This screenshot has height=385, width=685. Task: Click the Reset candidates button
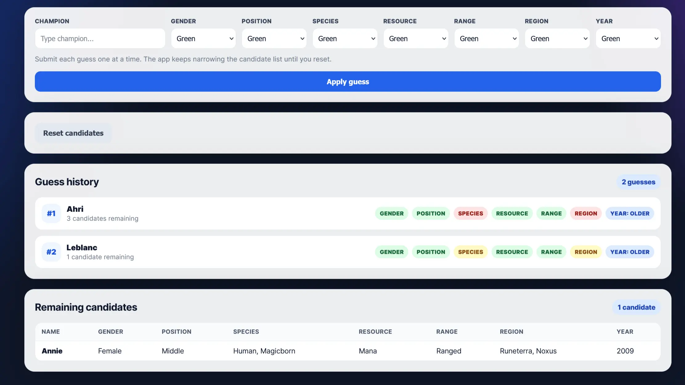(73, 133)
